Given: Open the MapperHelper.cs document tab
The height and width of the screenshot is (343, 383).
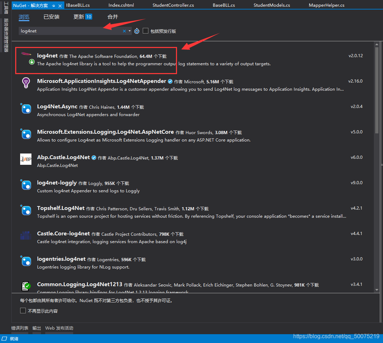Looking at the screenshot, I should pyautogui.click(x=326, y=5).
